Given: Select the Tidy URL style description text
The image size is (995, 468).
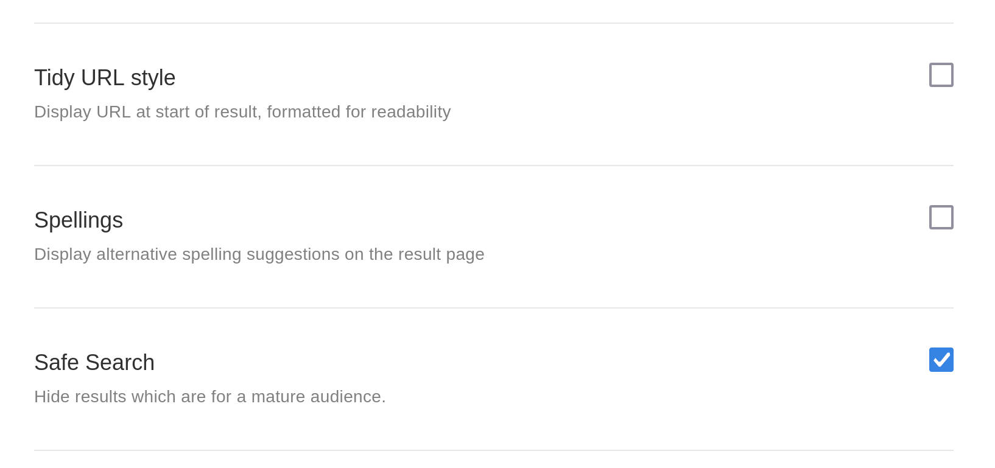Looking at the screenshot, I should coord(242,112).
